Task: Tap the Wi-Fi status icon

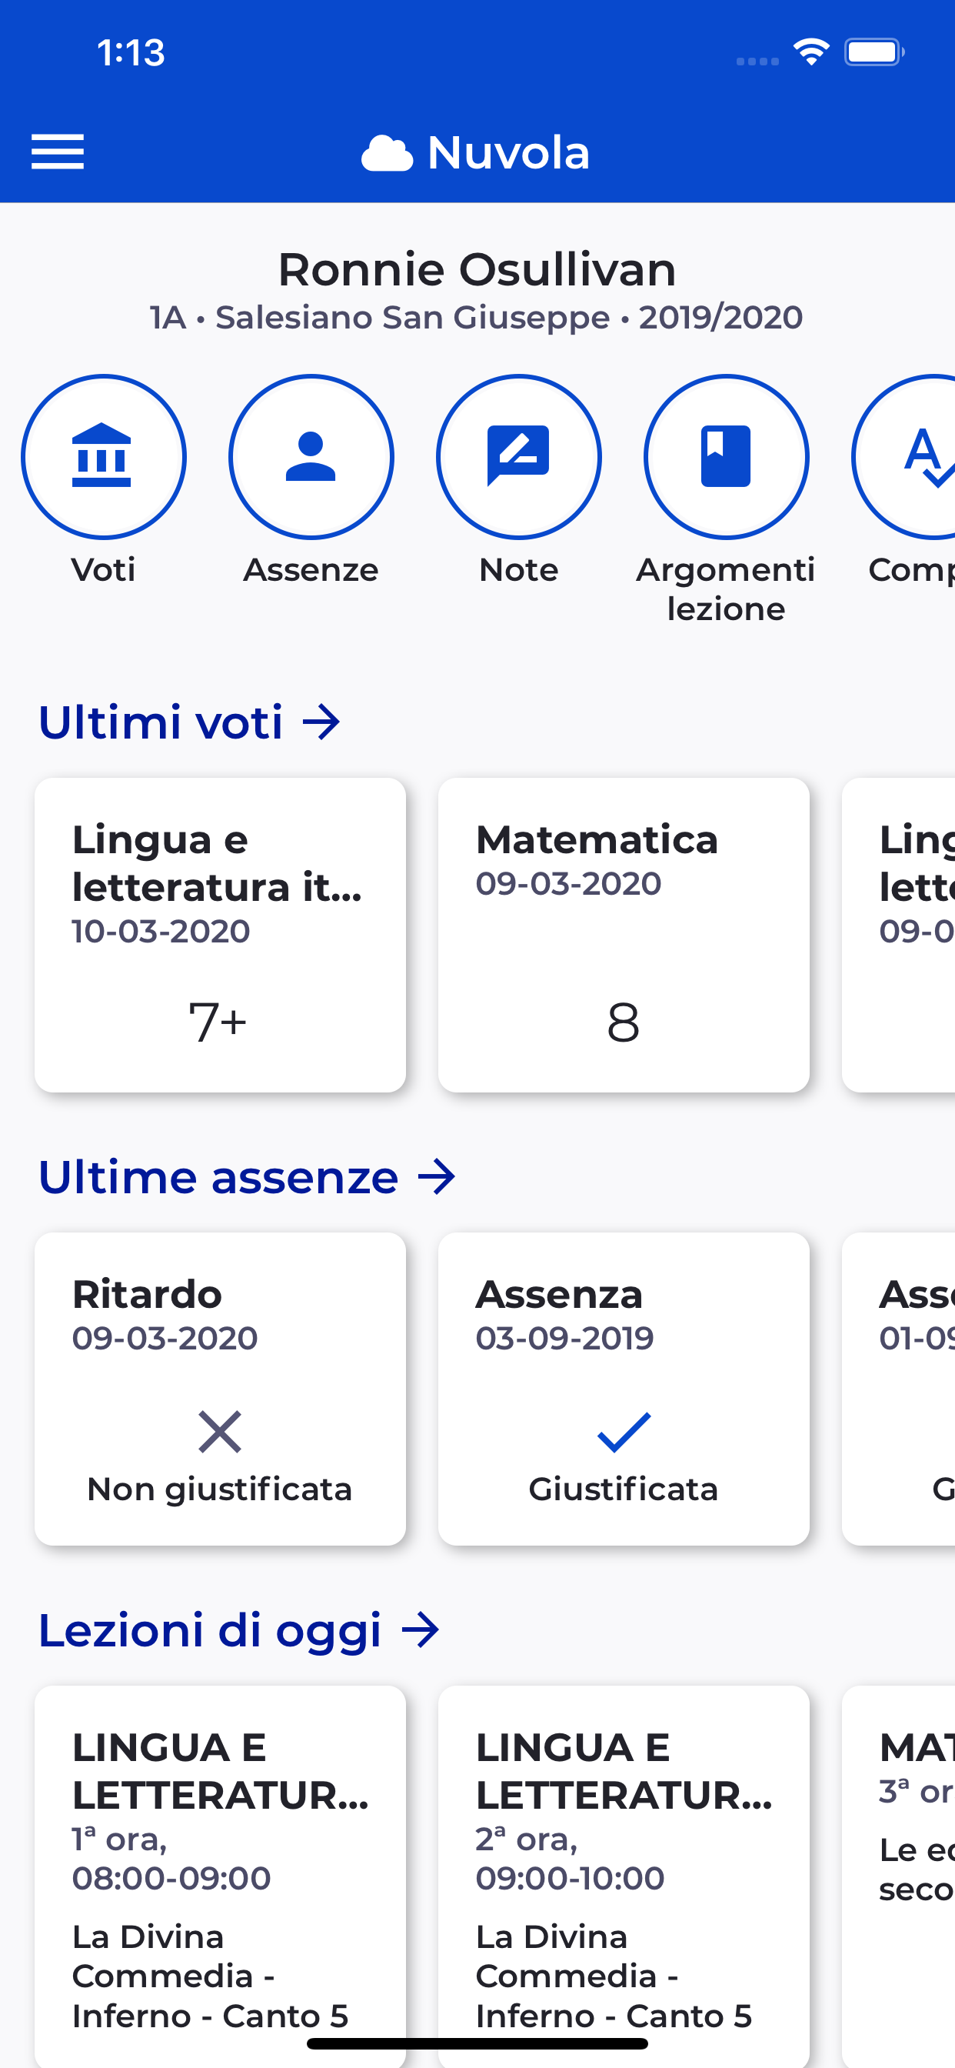Action: [x=810, y=52]
